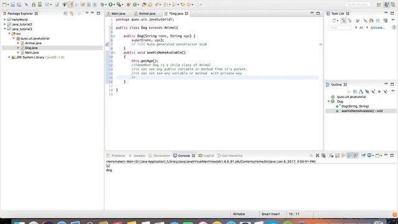The width and height of the screenshot is (398, 224).
Task: Click the 'Writable' status bar entry
Action: [239, 214]
